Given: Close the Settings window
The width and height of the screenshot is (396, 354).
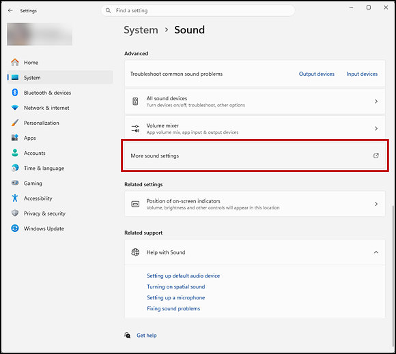Looking at the screenshot, I should [x=386, y=8].
